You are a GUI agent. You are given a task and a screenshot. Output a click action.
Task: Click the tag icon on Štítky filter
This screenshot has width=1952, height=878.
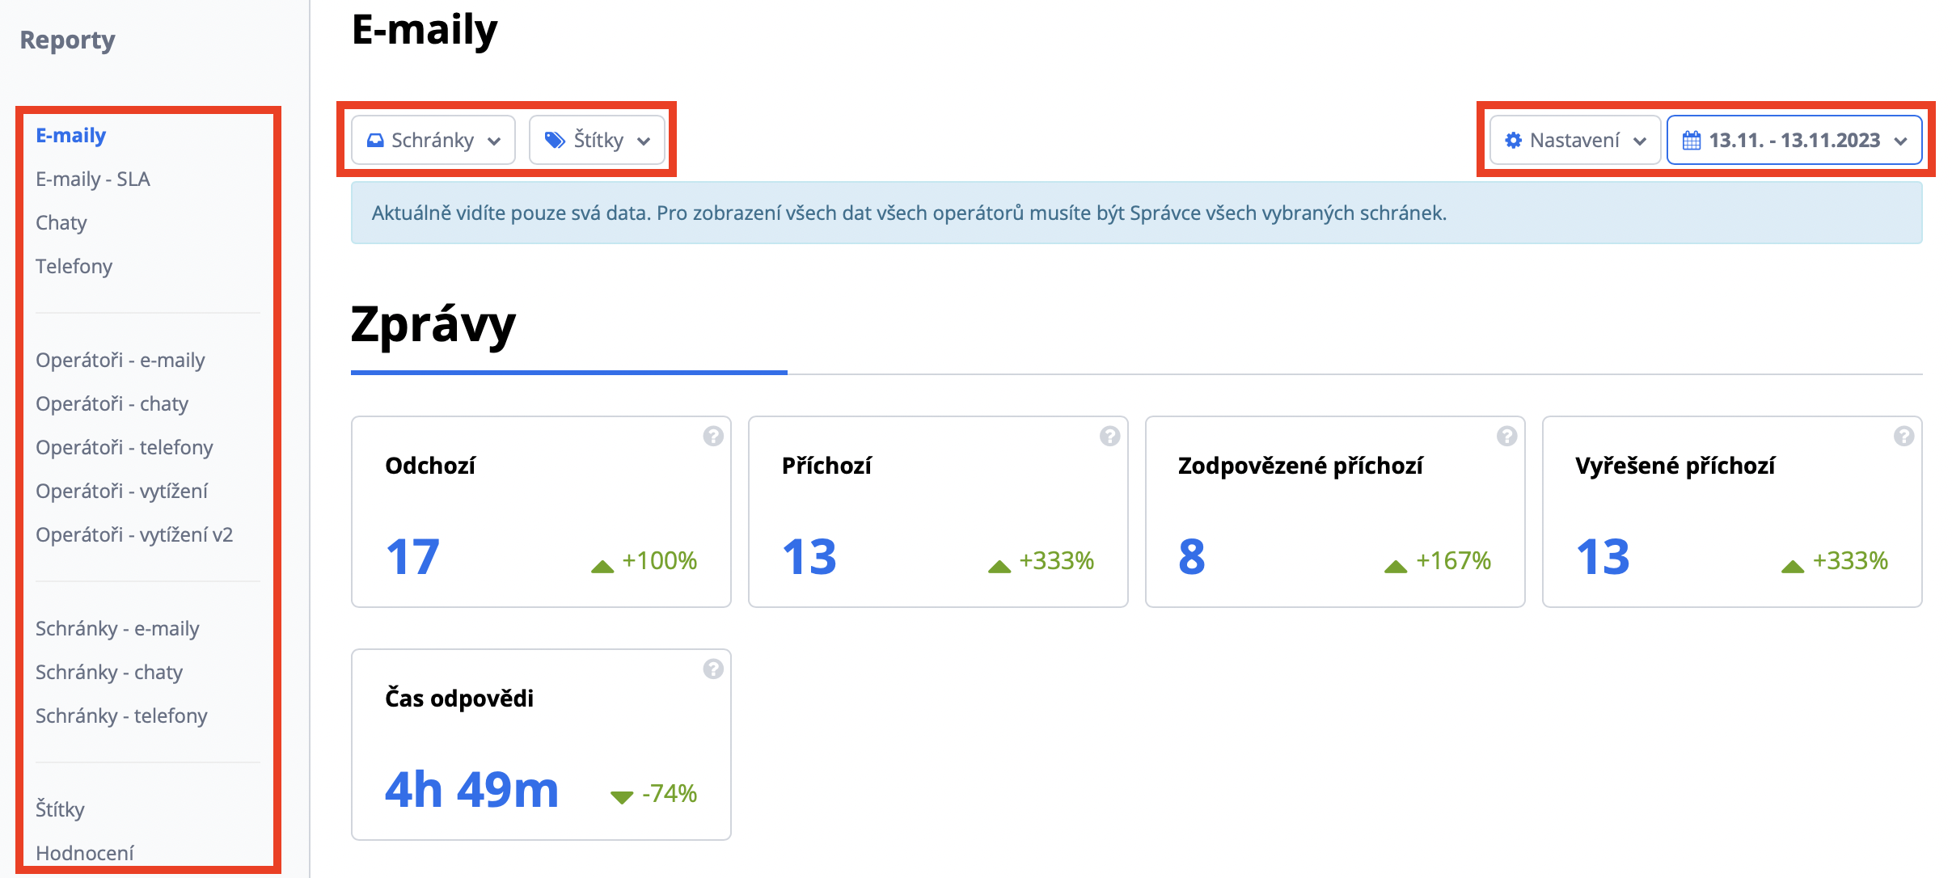click(555, 141)
